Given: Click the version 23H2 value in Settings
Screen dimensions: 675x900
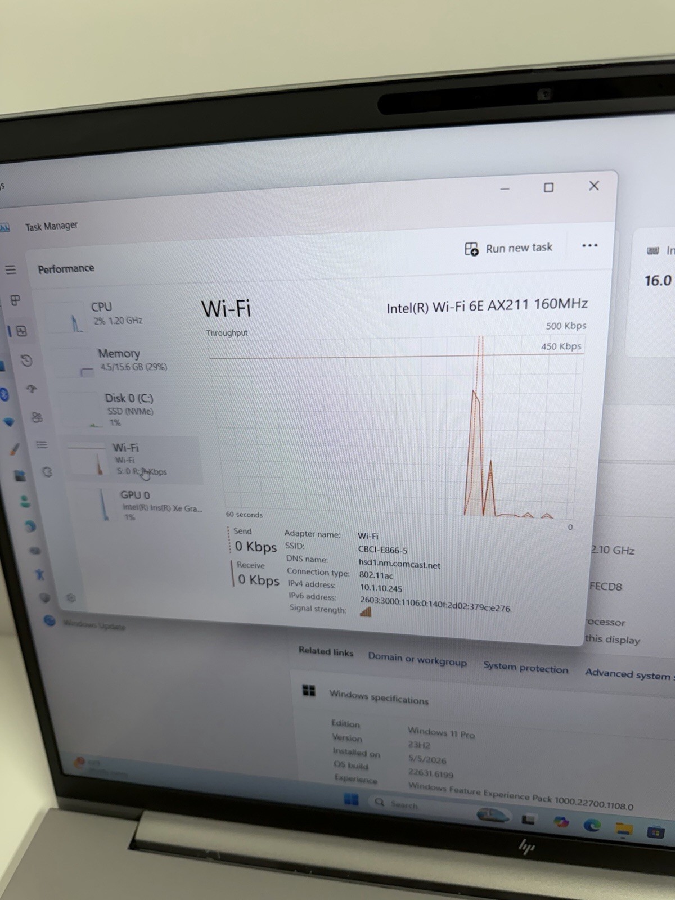Looking at the screenshot, I should [x=419, y=745].
